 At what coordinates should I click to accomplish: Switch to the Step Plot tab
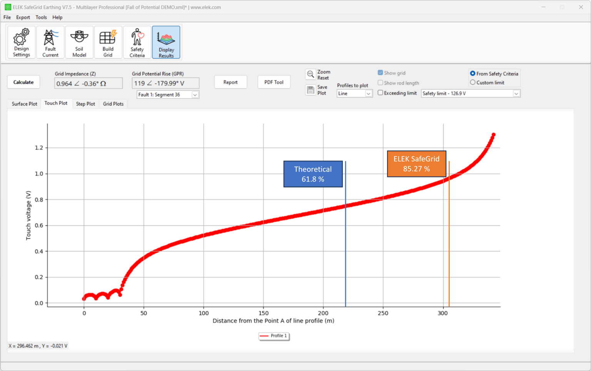click(85, 104)
